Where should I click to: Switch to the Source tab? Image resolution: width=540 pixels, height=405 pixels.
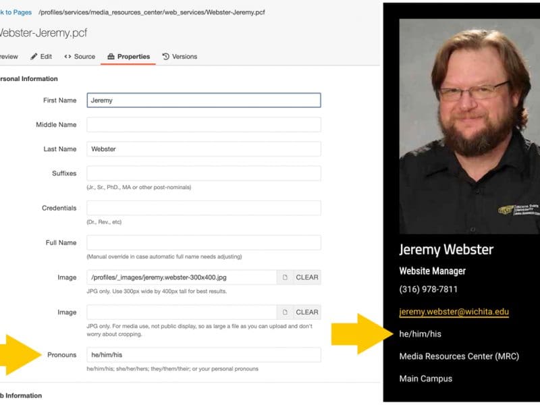(80, 57)
